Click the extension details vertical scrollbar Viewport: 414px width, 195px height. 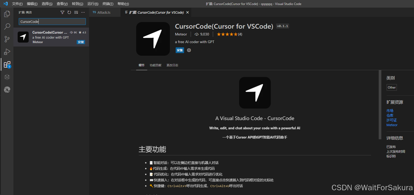pos(380,105)
